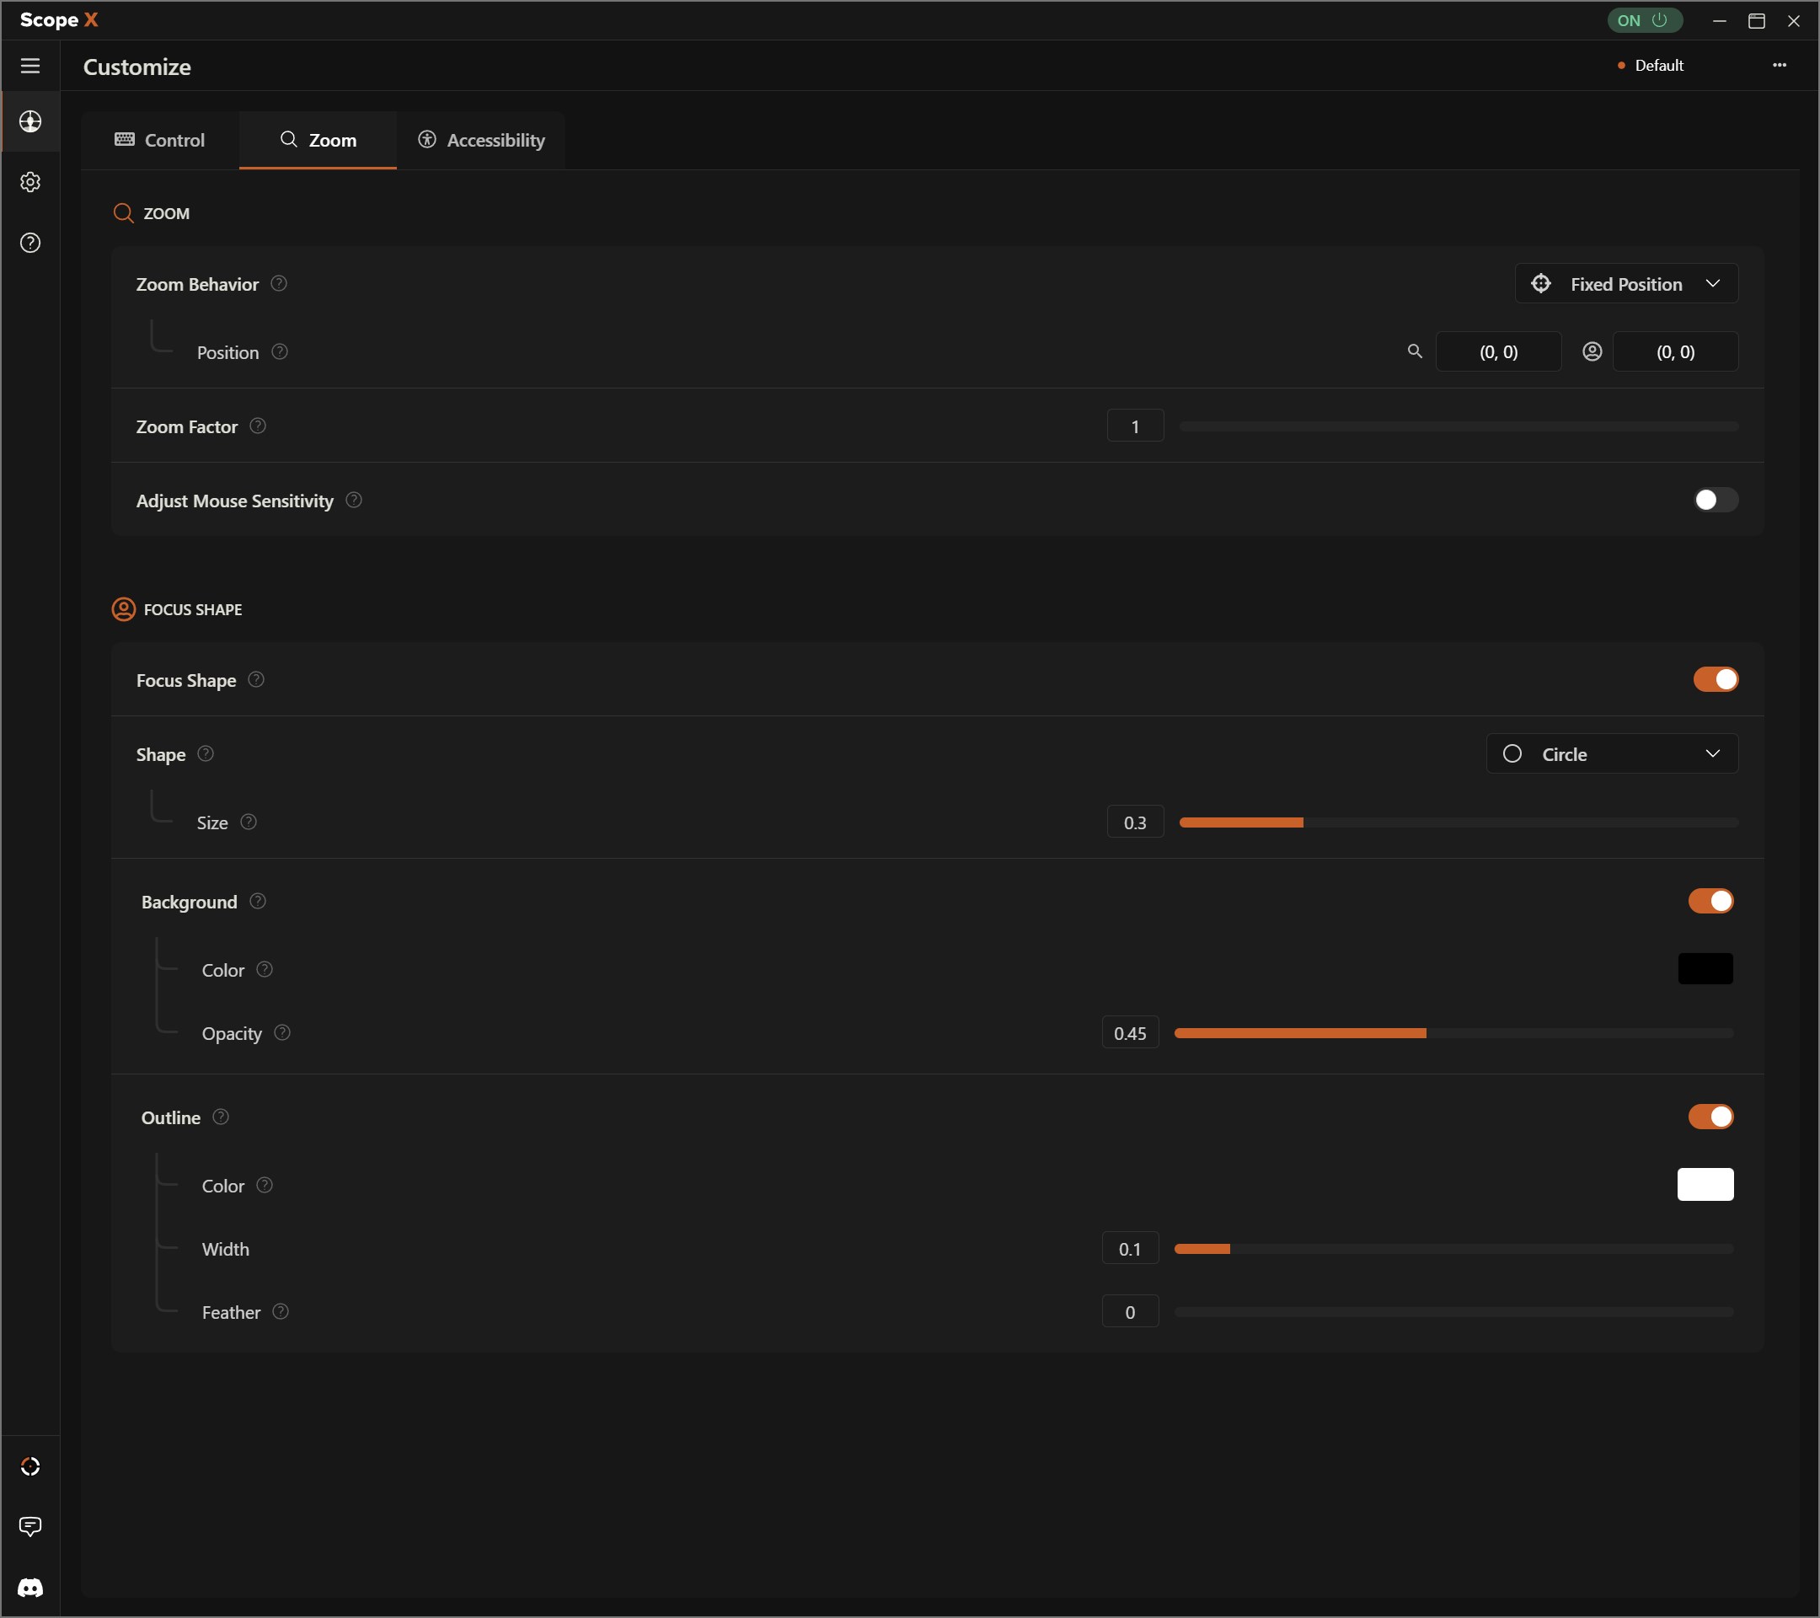Image resolution: width=1820 pixels, height=1618 pixels.
Task: Turn off the Outline toggle
Action: (1711, 1117)
